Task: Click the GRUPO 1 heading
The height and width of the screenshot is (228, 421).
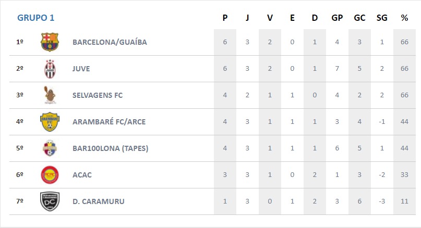Action: click(35, 18)
